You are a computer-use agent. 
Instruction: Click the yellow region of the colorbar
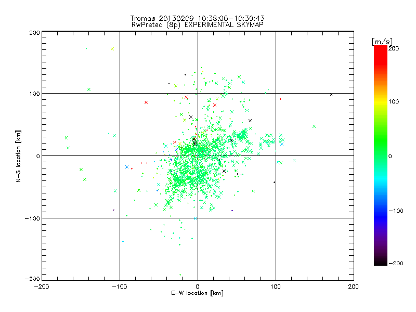[x=381, y=102]
